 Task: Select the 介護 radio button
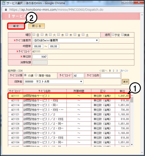coord(25,75)
